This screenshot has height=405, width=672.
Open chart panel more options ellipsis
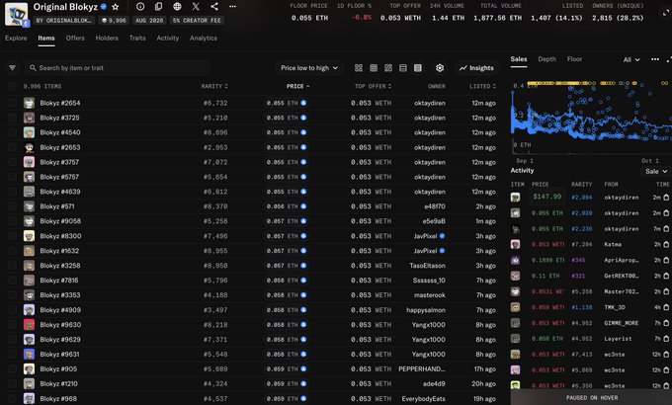point(655,59)
